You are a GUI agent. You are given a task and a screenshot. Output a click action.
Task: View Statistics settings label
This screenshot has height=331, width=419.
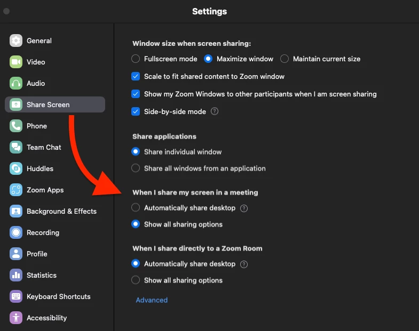[x=42, y=276]
